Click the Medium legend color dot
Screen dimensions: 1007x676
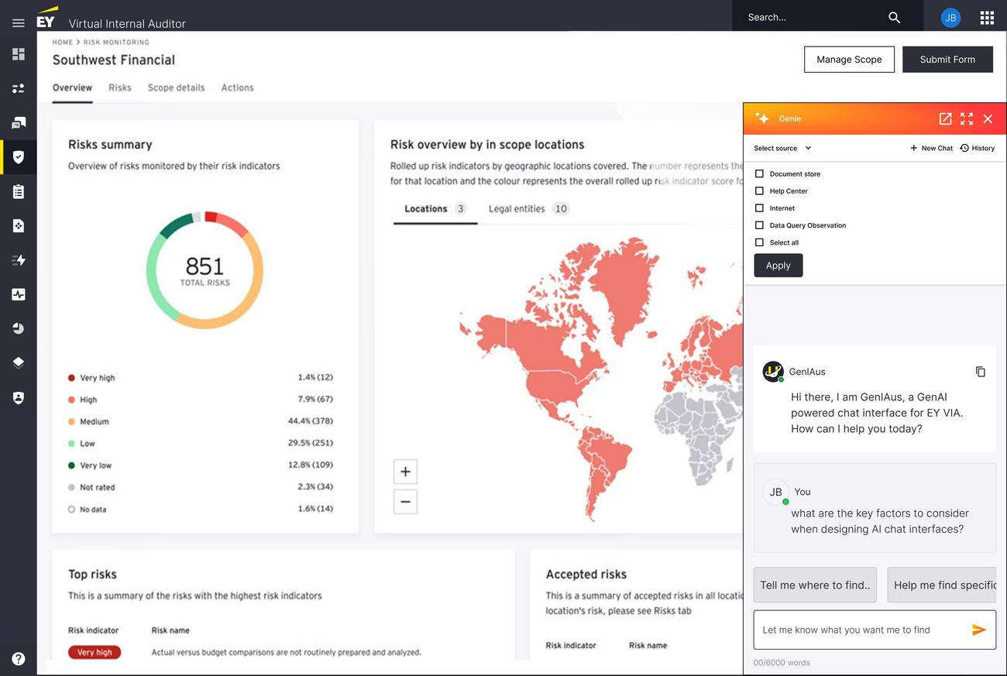tap(71, 422)
